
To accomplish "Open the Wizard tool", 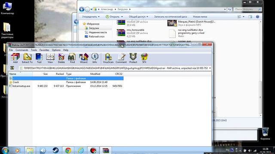I will [83, 58].
